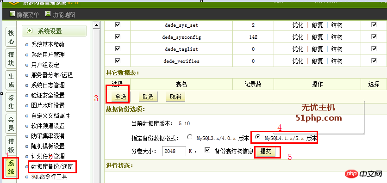Click 修复 for dede_sysconfig
Screen dimensions: 387x183
coord(318,37)
